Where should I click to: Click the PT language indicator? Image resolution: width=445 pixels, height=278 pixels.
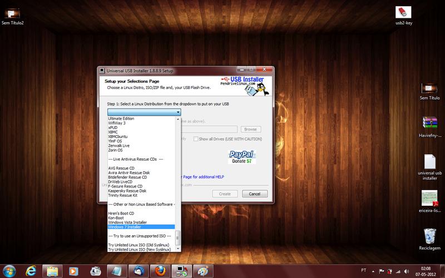(x=364, y=270)
